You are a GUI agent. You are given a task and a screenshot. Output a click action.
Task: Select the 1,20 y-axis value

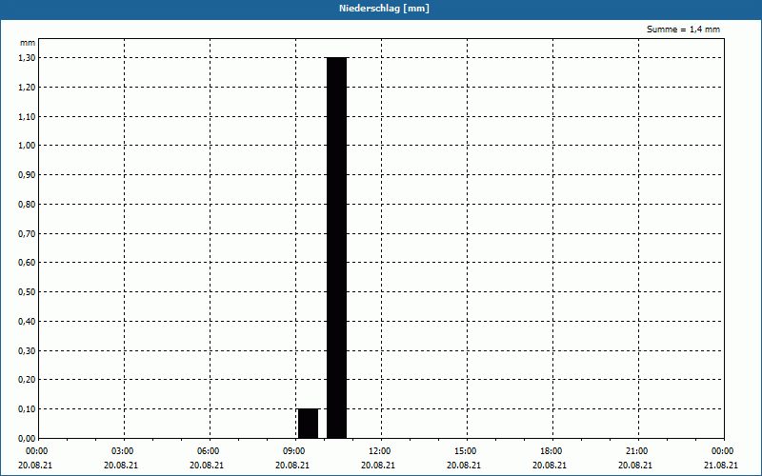(27, 87)
